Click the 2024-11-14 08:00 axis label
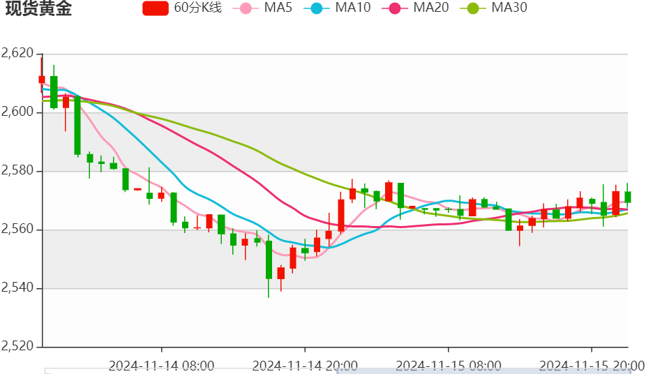 point(162,366)
